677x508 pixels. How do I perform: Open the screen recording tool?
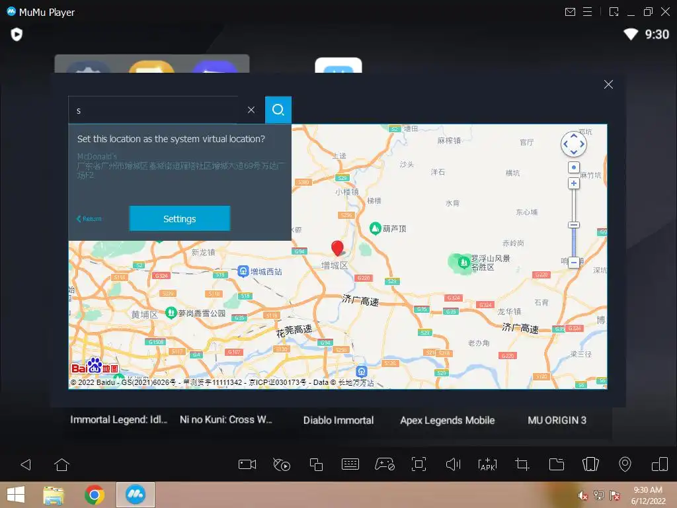pos(247,464)
